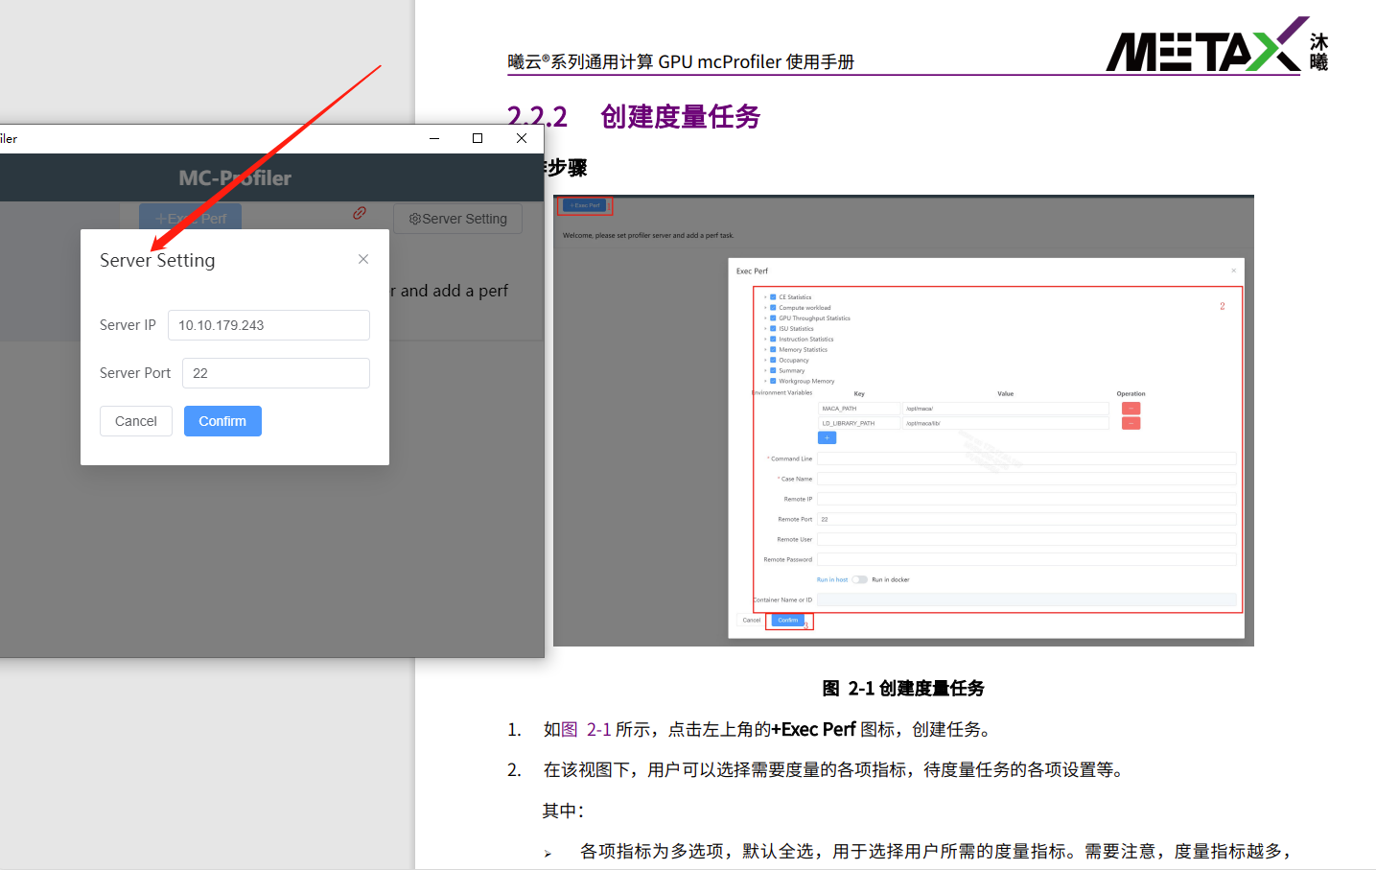This screenshot has height=870, width=1376.
Task: Close the Server Setting dialog with X
Action: [363, 259]
